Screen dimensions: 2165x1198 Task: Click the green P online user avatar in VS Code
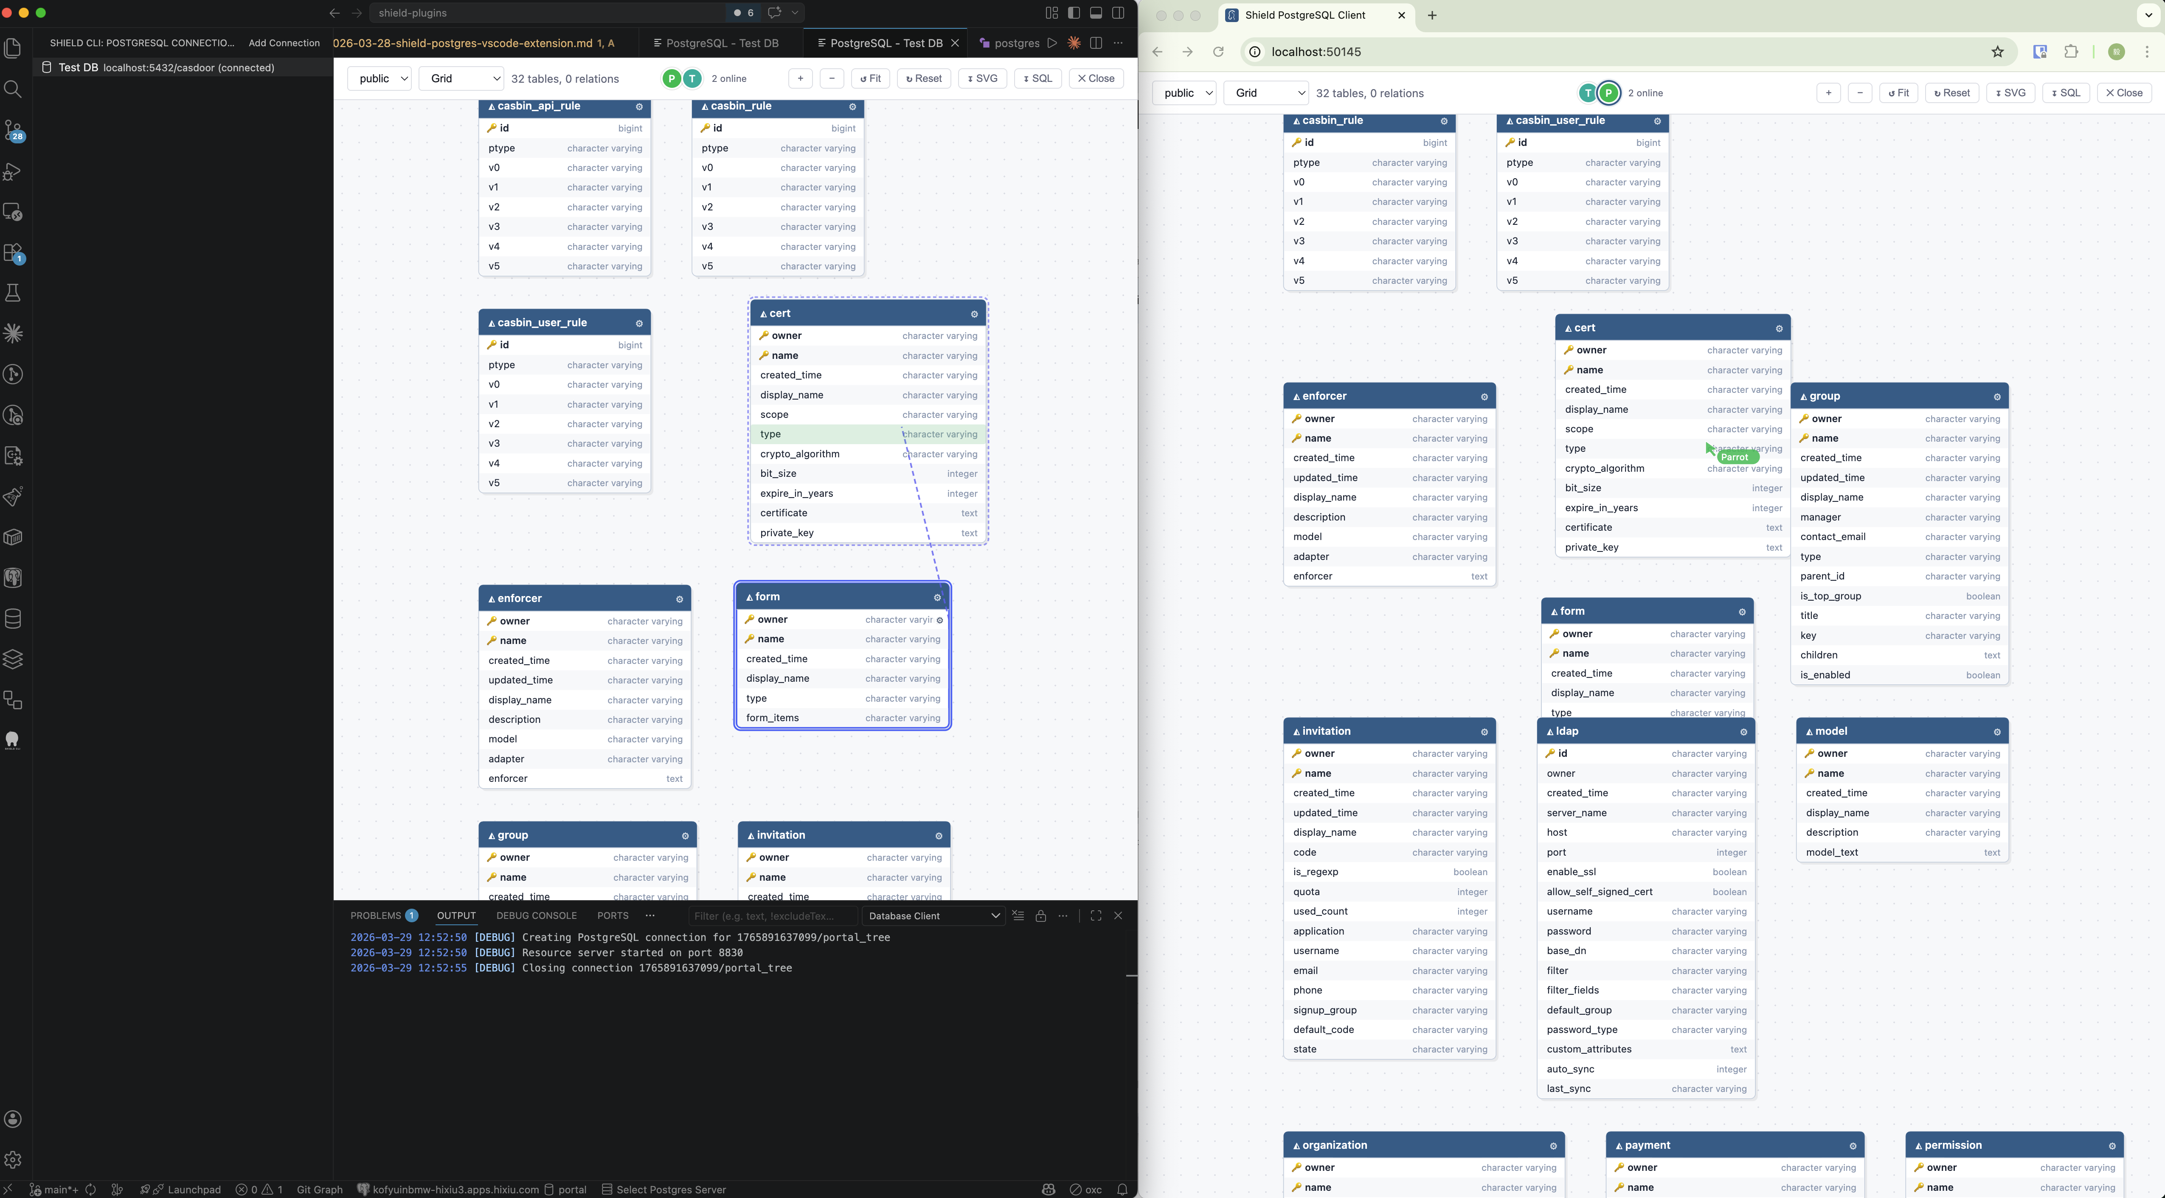pos(671,79)
